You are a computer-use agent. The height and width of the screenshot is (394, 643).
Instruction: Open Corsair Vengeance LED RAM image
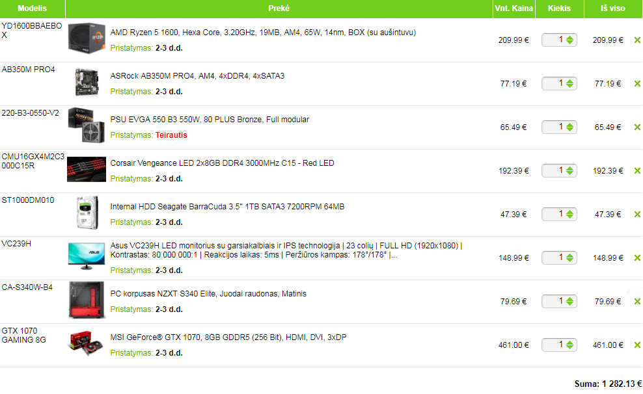tap(87, 169)
